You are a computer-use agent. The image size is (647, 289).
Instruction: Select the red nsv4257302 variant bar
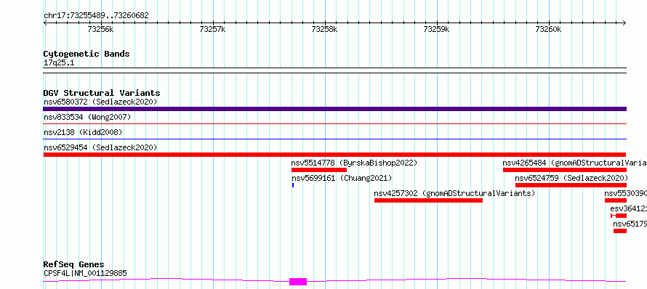pyautogui.click(x=428, y=200)
